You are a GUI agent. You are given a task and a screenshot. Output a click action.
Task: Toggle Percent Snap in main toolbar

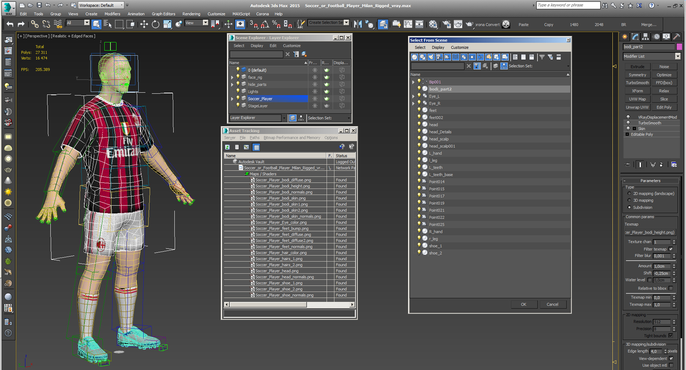(x=276, y=24)
